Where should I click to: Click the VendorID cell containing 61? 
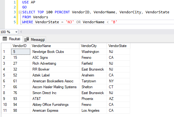click(21, 81)
